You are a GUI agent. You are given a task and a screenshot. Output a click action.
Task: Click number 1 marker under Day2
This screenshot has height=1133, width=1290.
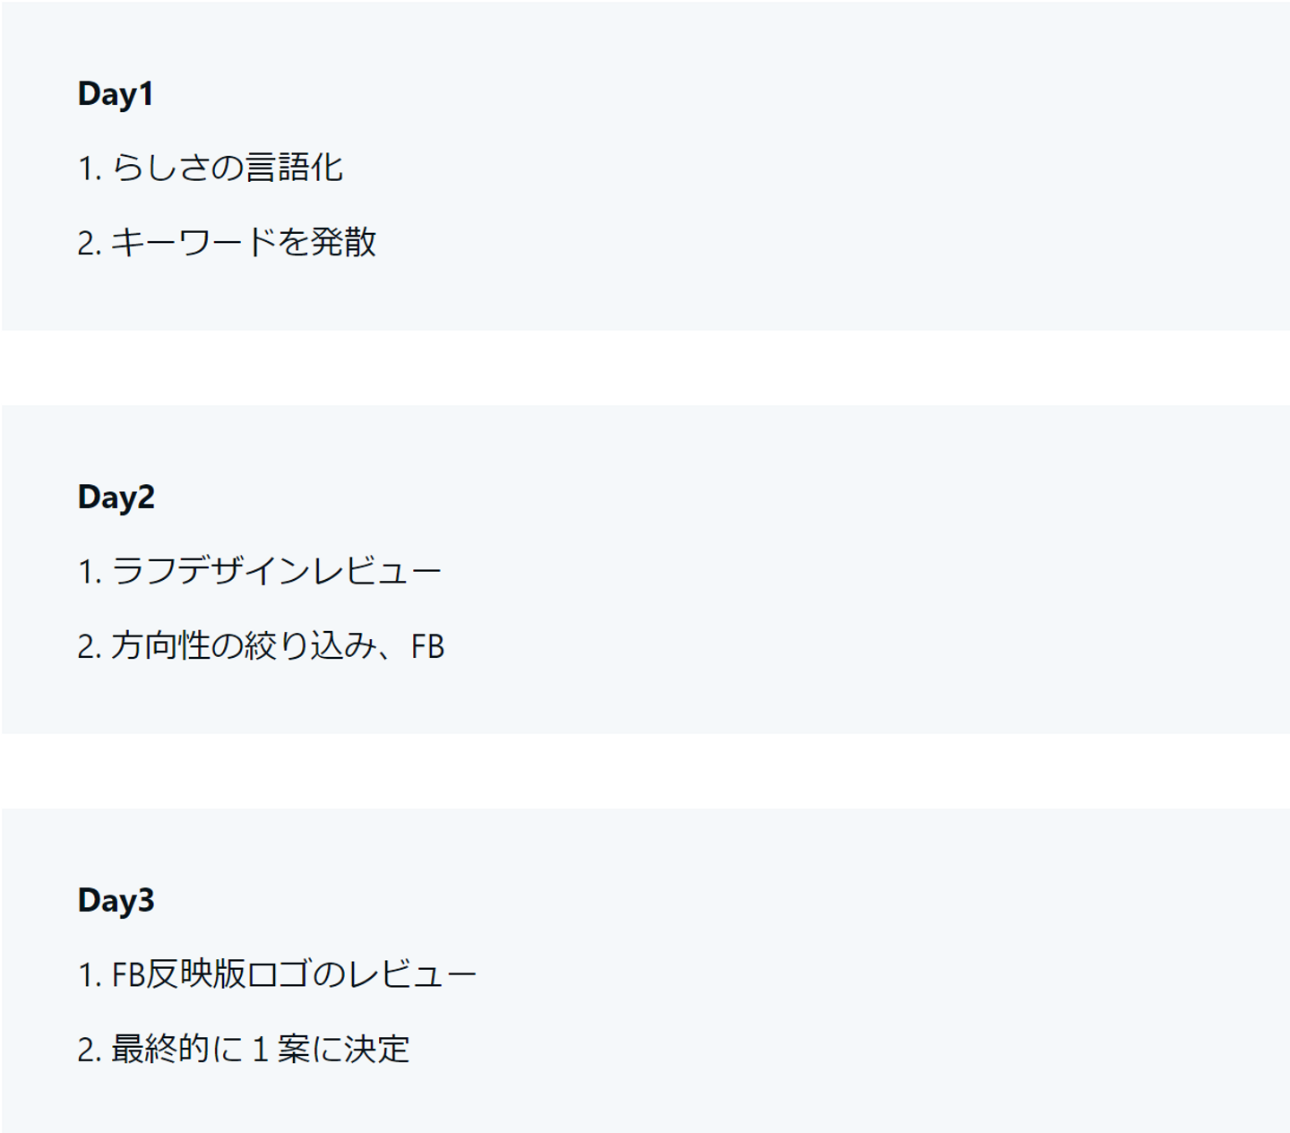coord(89,573)
